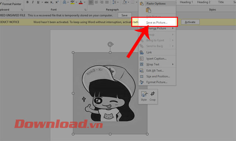Toggle Bold formatting
The image size is (236, 141).
(x=27, y=2)
